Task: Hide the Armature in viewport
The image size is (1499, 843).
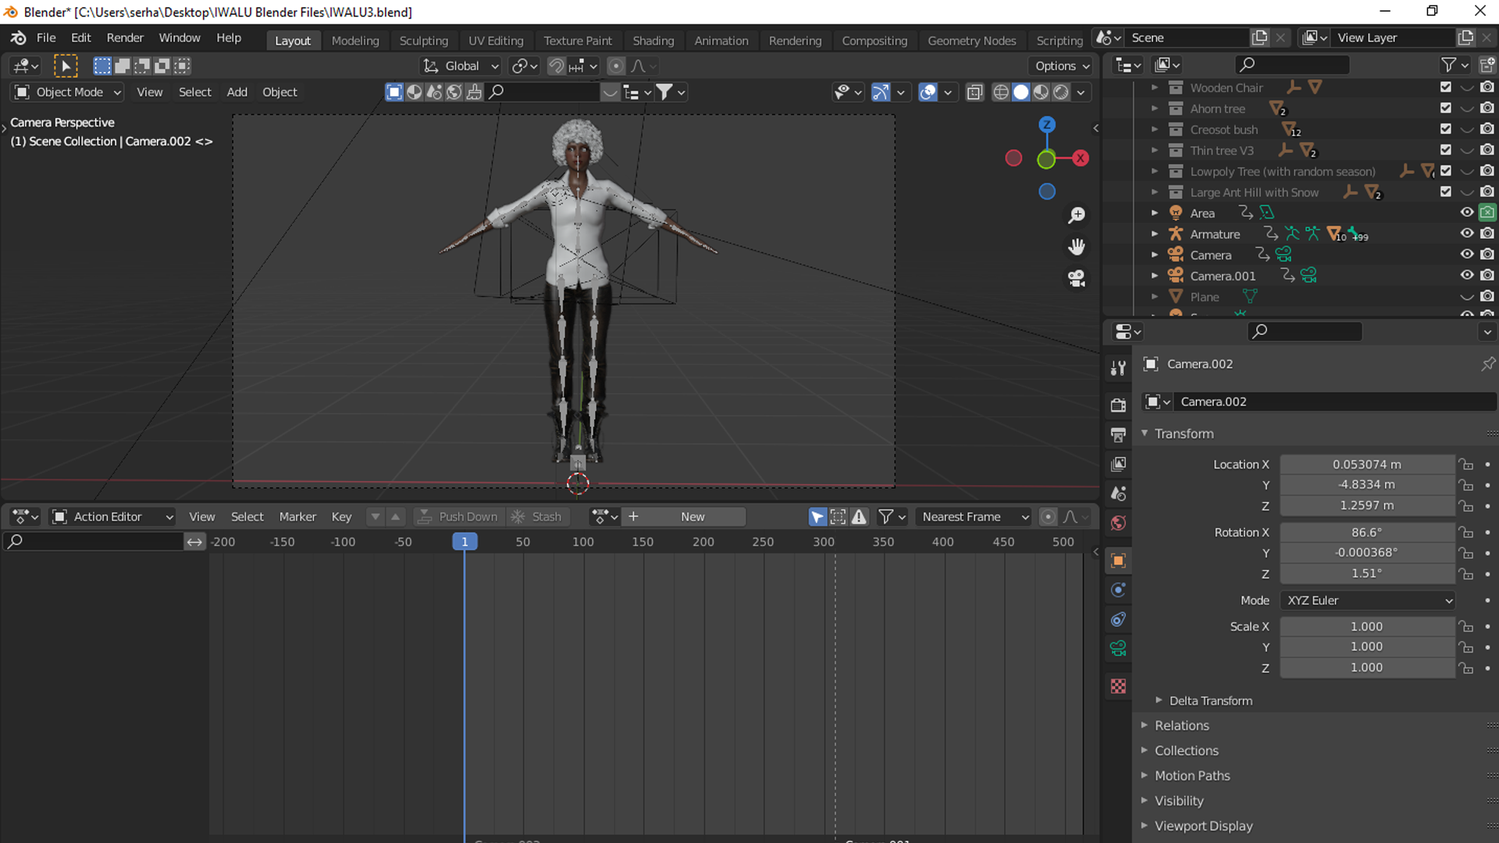Action: pos(1467,233)
